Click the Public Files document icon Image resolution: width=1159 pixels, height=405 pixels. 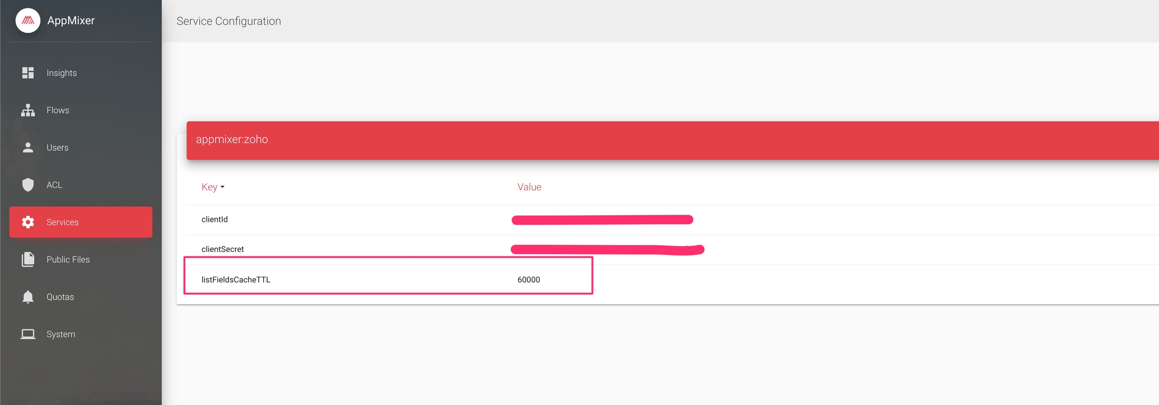pyautogui.click(x=28, y=260)
